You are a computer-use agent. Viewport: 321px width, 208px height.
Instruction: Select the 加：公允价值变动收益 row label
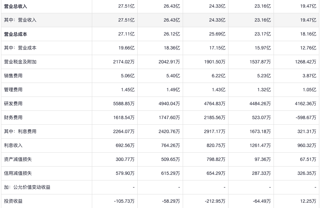click(27, 187)
